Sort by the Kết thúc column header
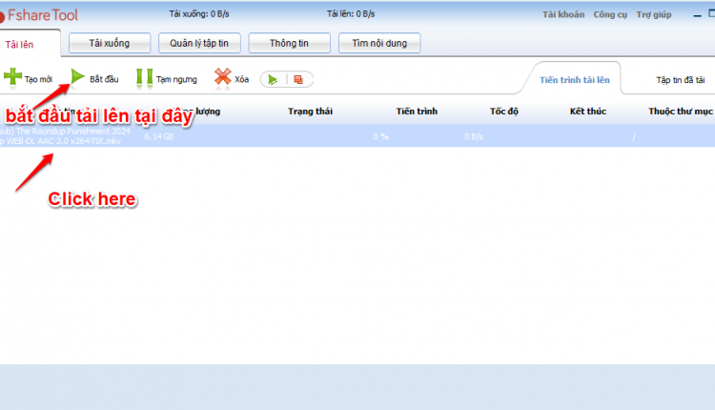715x410 pixels. (x=588, y=112)
